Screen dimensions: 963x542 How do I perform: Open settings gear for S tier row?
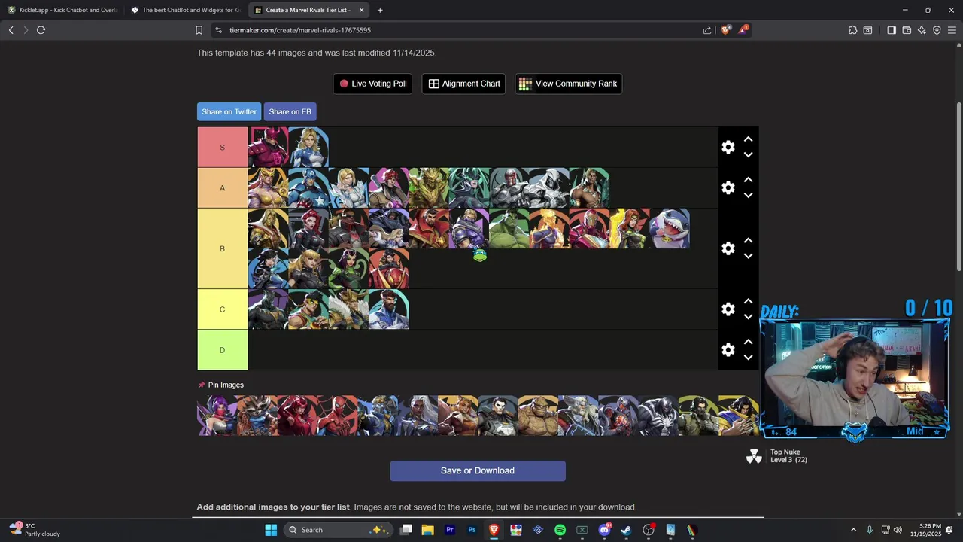click(x=728, y=148)
